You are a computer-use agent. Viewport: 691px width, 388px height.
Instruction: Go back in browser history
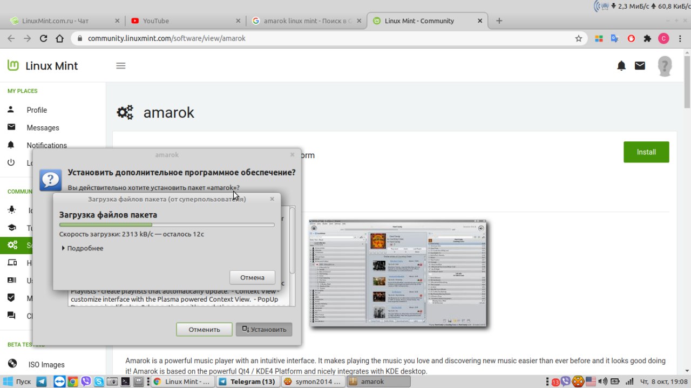tap(11, 38)
